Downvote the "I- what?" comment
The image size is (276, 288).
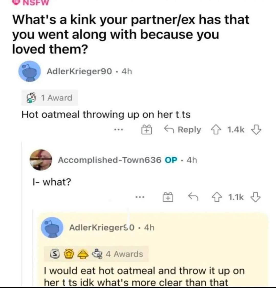point(257,197)
